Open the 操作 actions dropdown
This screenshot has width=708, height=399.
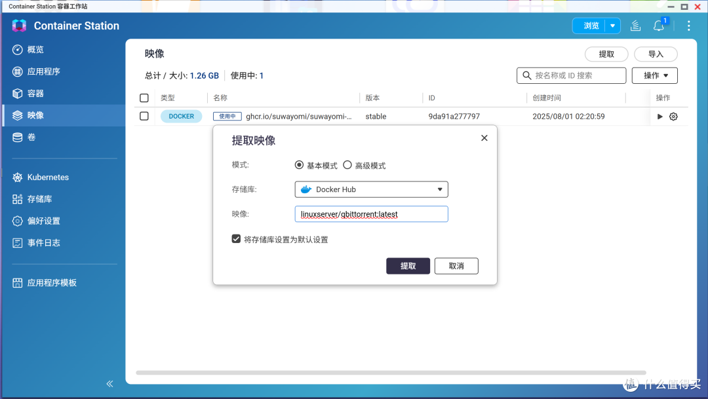[x=655, y=75]
